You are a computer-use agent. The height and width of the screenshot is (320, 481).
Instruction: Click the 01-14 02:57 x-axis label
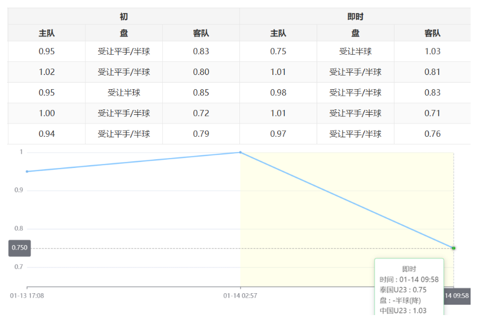(240, 295)
